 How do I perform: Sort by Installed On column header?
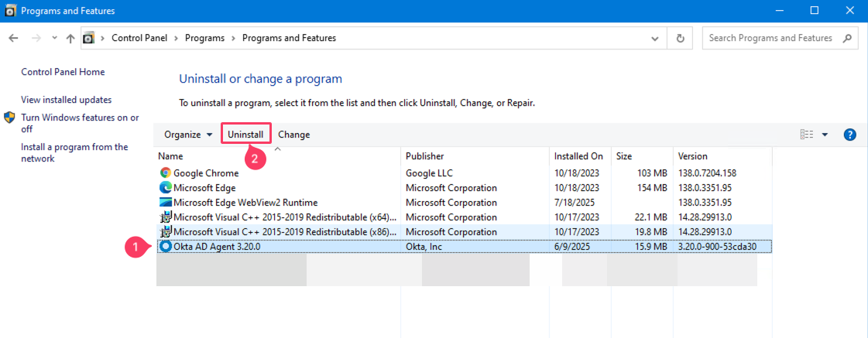580,156
